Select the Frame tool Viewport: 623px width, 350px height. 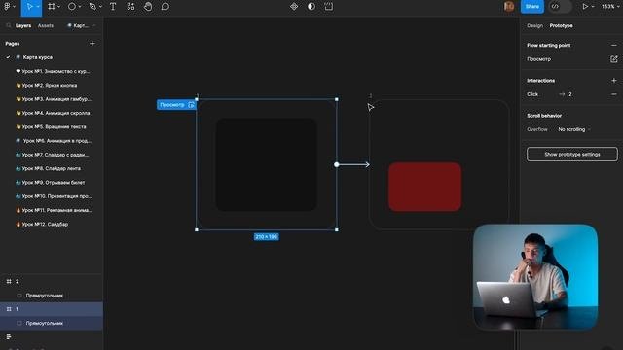(x=52, y=7)
